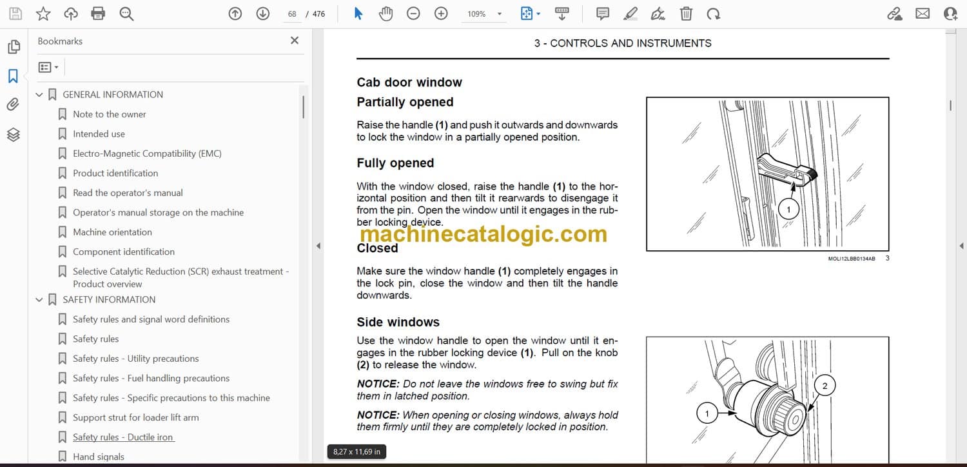Open Safety rules - Ductile iron bookmark
The image size is (967, 467).
pos(124,437)
